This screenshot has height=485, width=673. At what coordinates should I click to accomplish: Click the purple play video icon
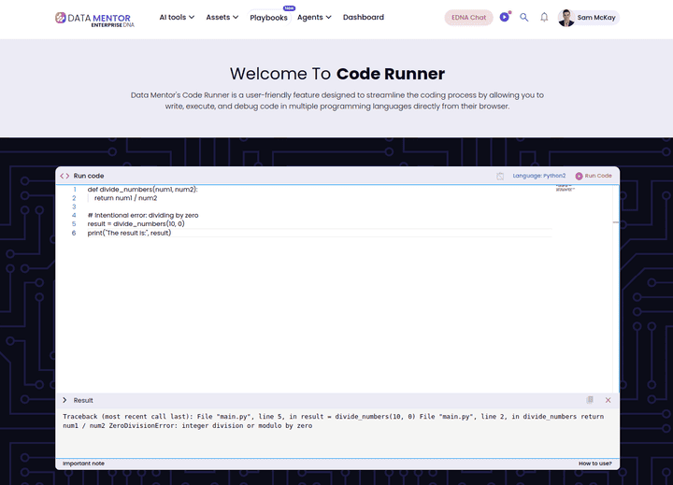click(505, 17)
